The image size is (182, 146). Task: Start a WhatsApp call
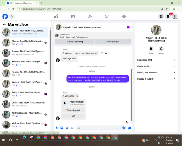74,110
